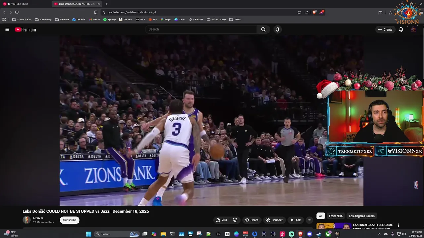Select the From NBA filter chip

click(x=336, y=216)
